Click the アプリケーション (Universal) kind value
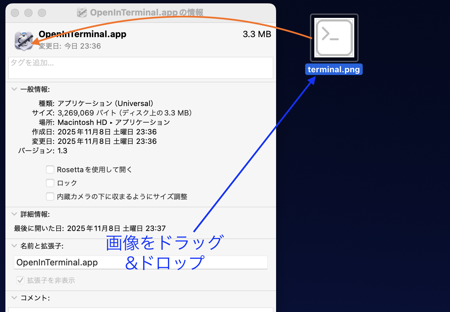 (106, 103)
